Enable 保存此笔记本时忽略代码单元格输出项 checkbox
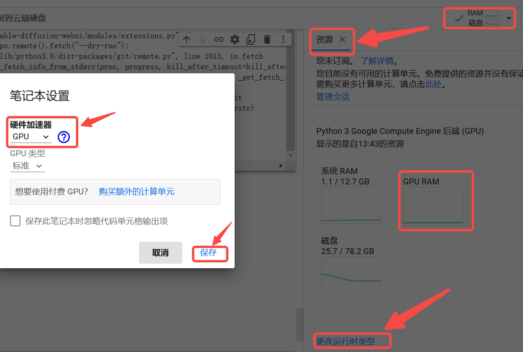 pos(15,220)
